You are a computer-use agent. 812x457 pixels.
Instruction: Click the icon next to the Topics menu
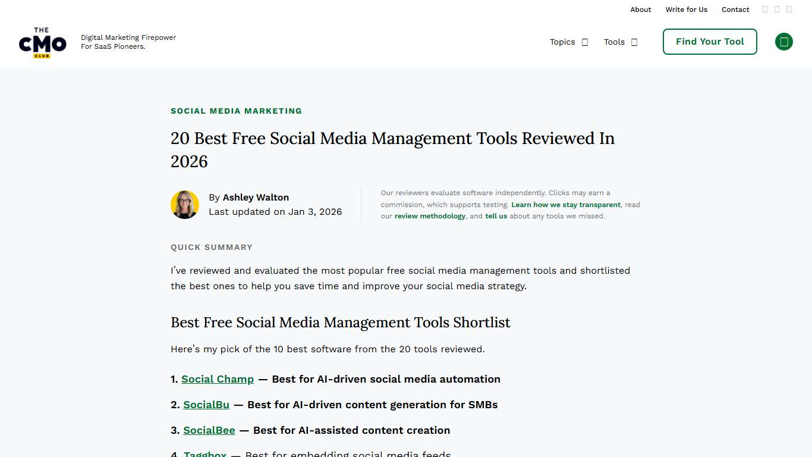[x=585, y=42]
